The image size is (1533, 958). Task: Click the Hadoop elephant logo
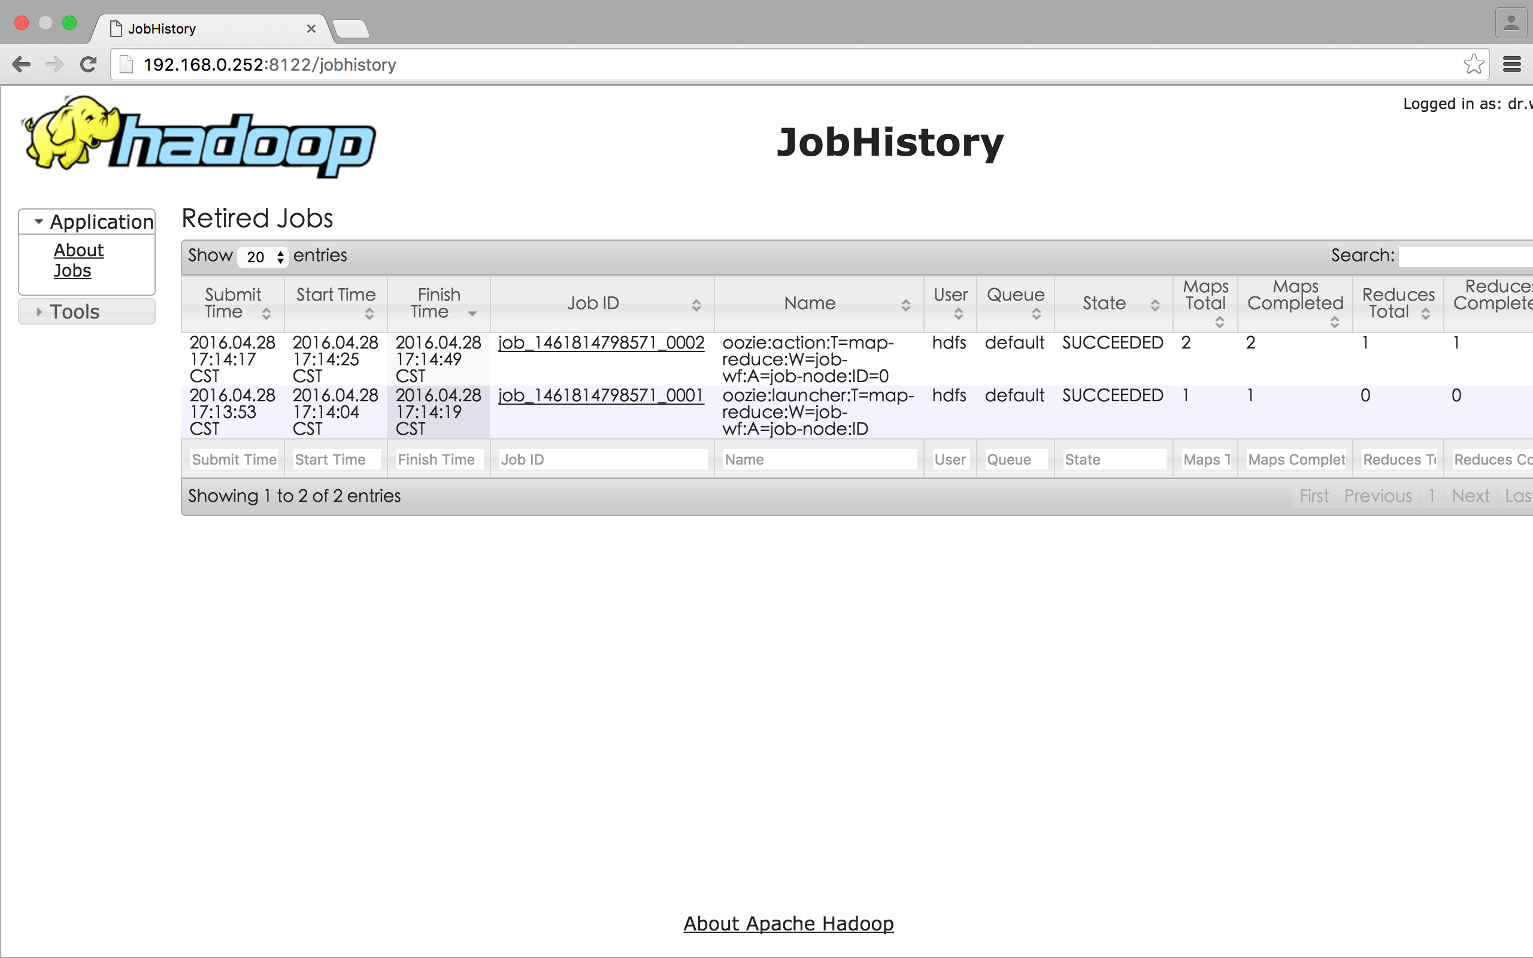coord(199,137)
